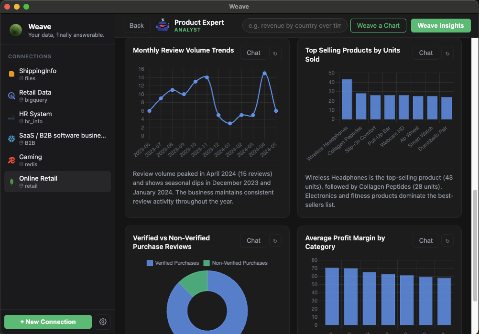This screenshot has height=334, width=479.
Task: Focus the chart query input field
Action: click(x=295, y=26)
